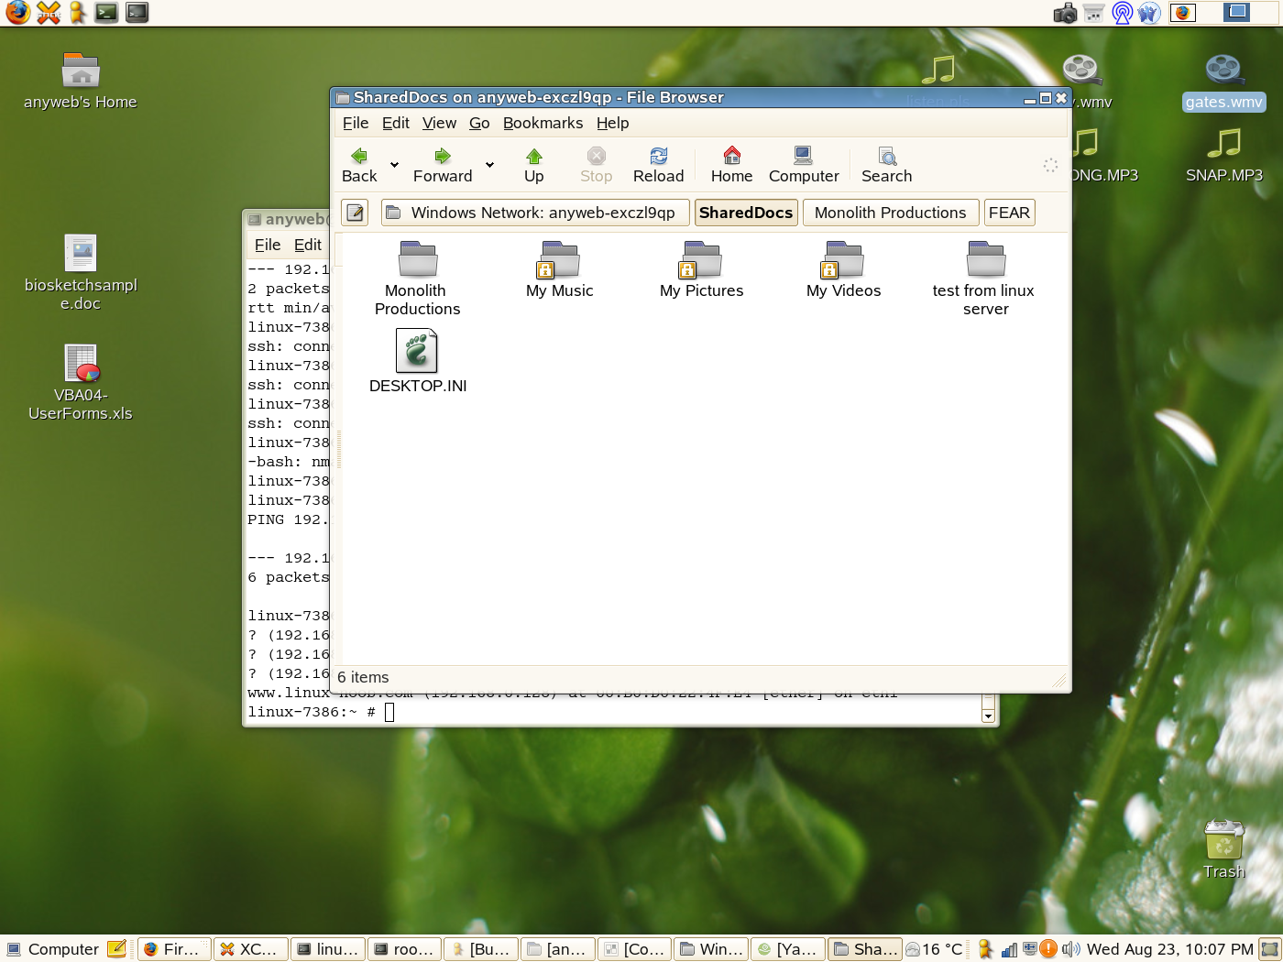Open the Back history dropdown arrow
Screen dimensions: 1283x962
[394, 165]
